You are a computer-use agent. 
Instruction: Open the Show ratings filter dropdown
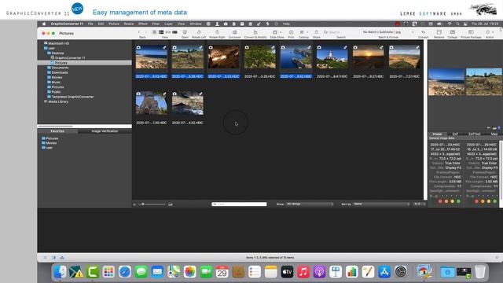click(310, 204)
